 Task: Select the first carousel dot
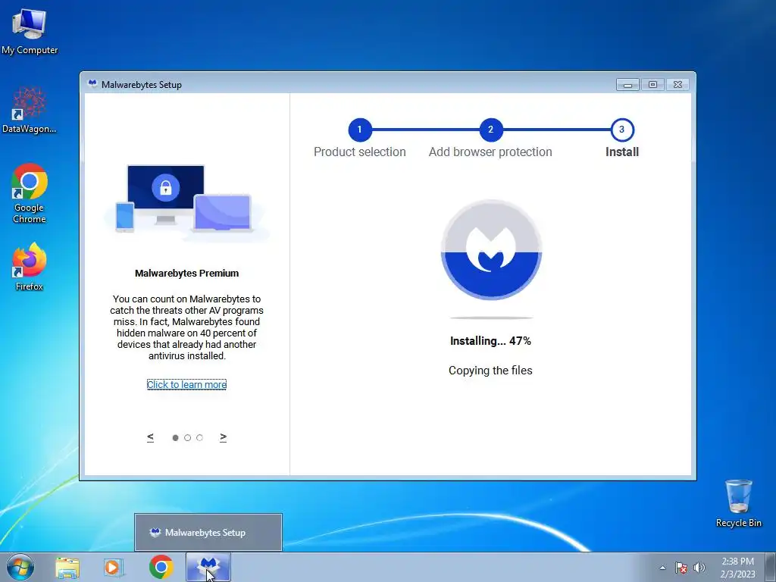[x=175, y=438]
